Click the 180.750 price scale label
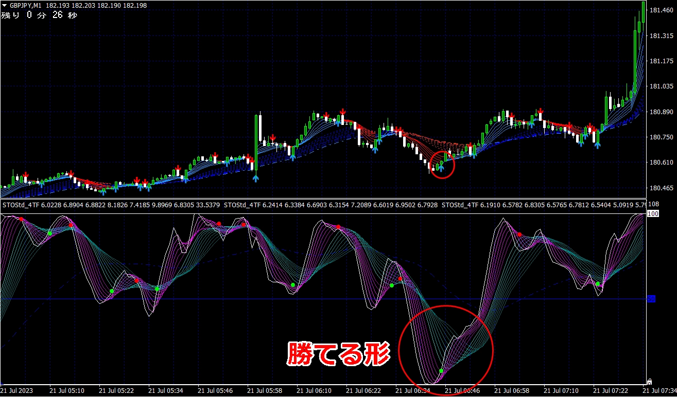 [662, 137]
